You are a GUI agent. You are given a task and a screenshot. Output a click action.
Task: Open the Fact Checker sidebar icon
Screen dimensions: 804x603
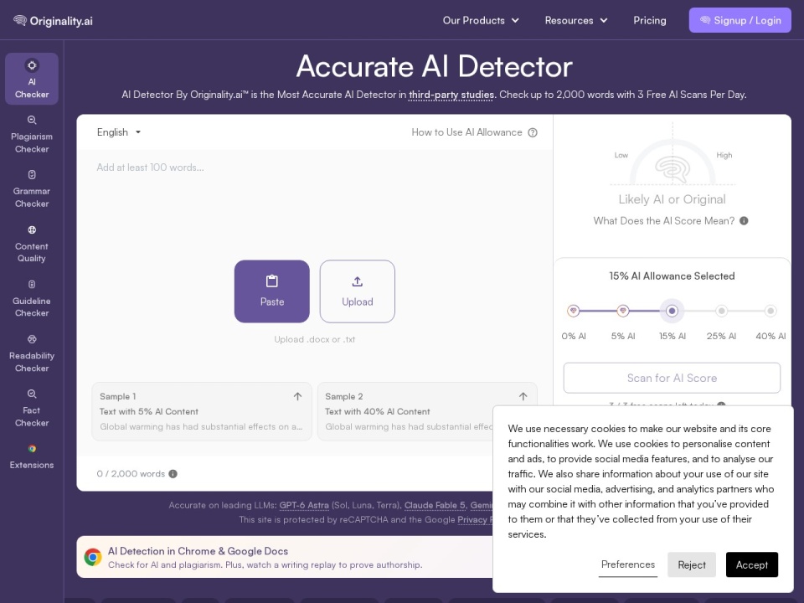(x=32, y=394)
